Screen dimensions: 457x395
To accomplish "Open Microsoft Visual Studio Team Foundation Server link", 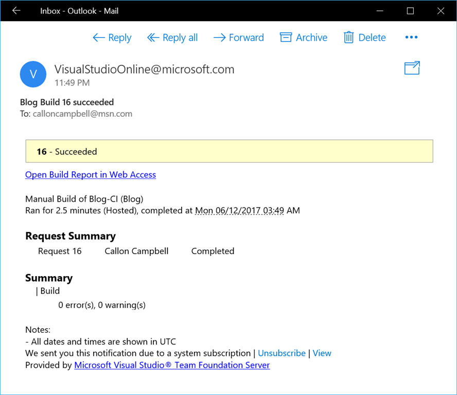I will coord(172,365).
